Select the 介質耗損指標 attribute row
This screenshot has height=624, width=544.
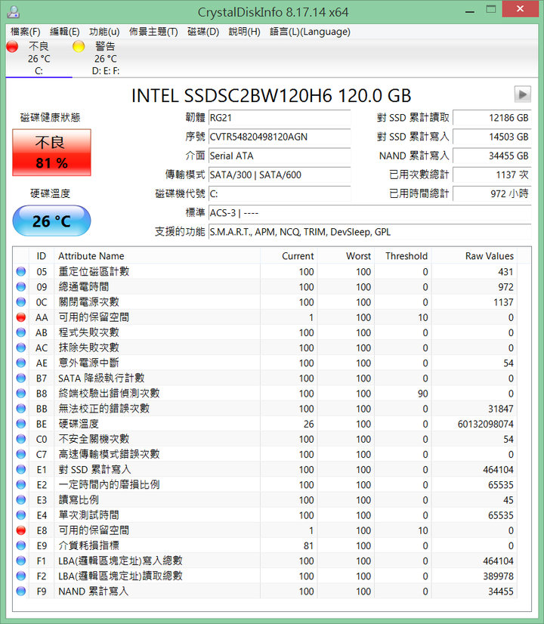tap(266, 545)
